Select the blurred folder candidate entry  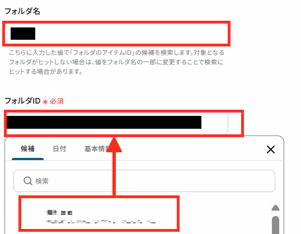(99, 213)
